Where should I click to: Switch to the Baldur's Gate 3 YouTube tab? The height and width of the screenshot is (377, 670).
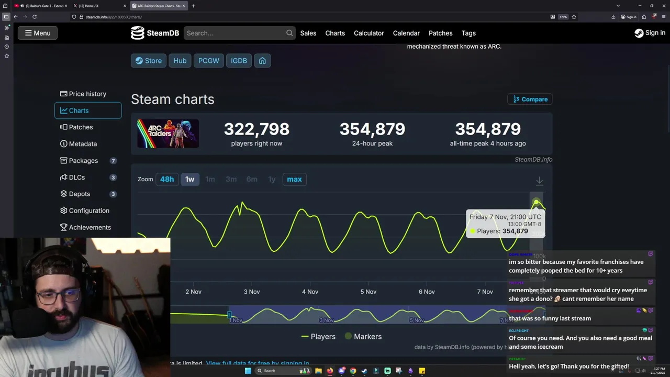click(x=41, y=6)
